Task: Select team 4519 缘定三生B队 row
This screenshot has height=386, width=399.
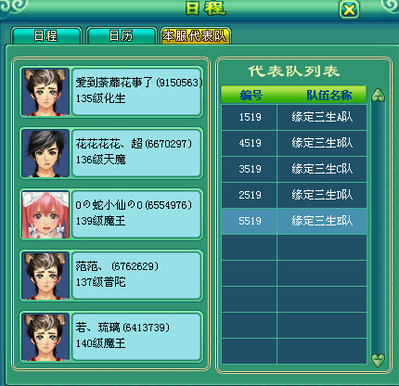Action: coord(294,143)
